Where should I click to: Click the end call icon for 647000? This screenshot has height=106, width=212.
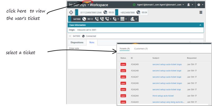click(96, 19)
